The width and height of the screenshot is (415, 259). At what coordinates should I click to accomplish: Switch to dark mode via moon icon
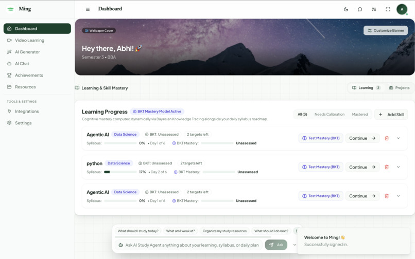coord(346,9)
